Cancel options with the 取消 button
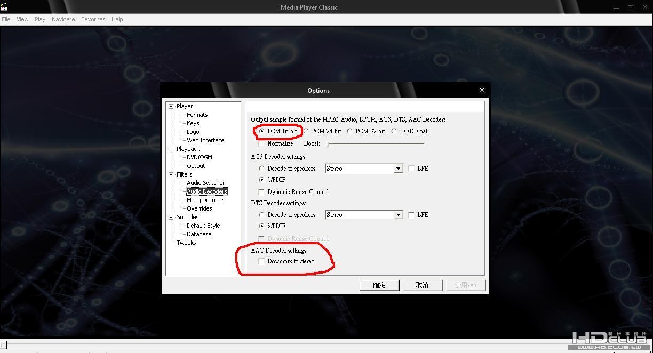 pyautogui.click(x=422, y=285)
